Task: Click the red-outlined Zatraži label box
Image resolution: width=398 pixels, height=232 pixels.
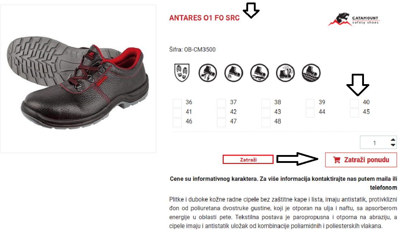Action: click(x=248, y=159)
